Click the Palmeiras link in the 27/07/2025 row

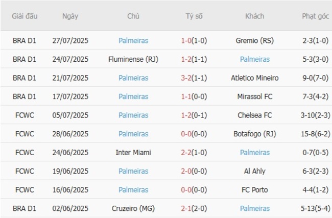click(133, 40)
